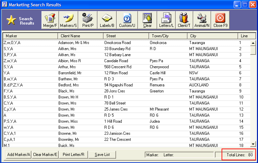This screenshot has height=163, width=258.
Task: Click the Add Marker/A button
Action: tap(19, 155)
